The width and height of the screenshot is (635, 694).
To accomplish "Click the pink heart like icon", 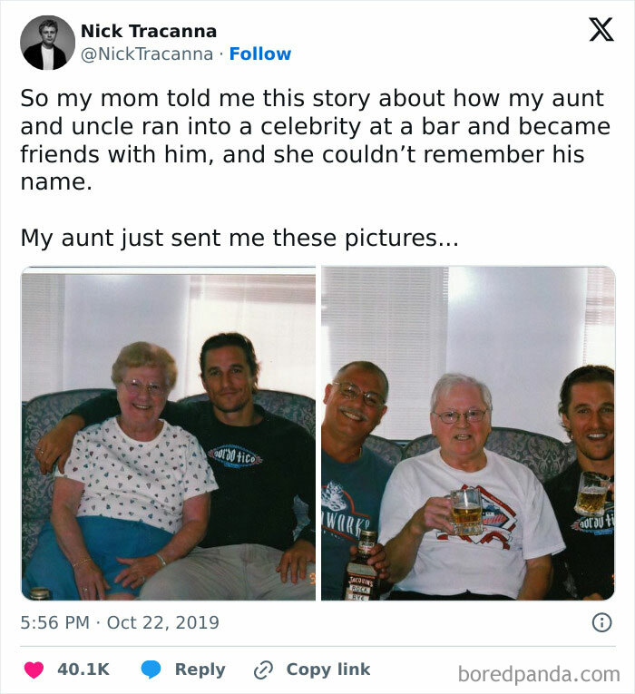I will click(34, 670).
